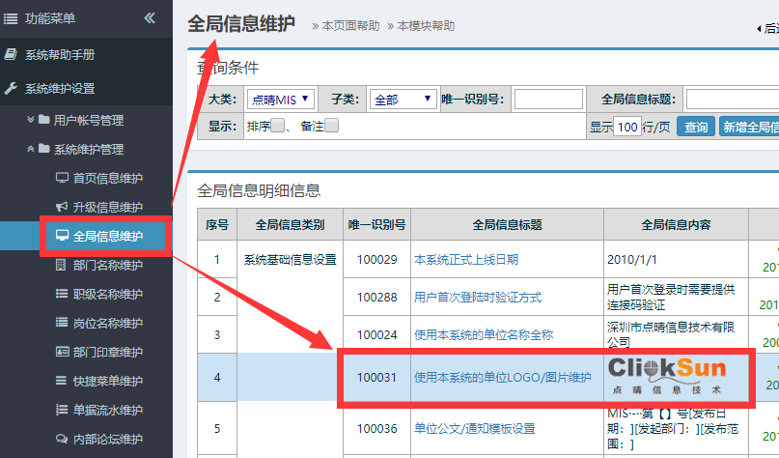Click the stamp icon beside 部门印章维护
779x458 pixels.
pos(62,352)
